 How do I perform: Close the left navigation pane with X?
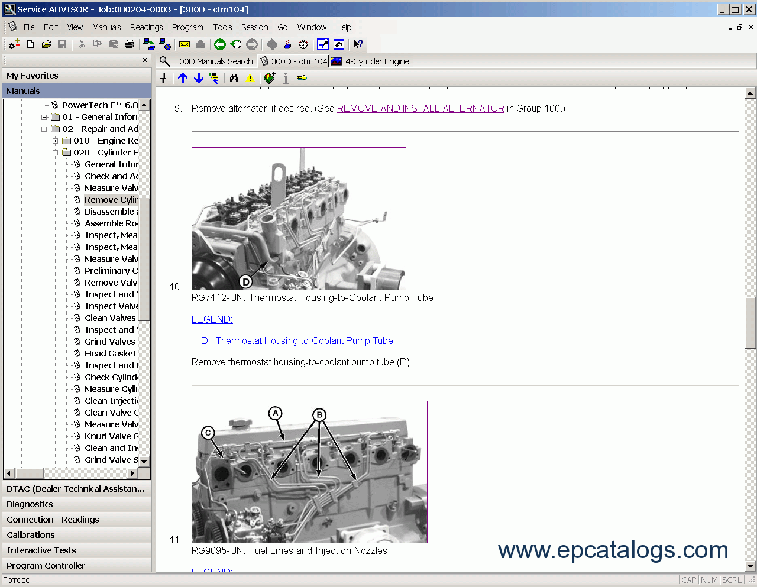(145, 60)
